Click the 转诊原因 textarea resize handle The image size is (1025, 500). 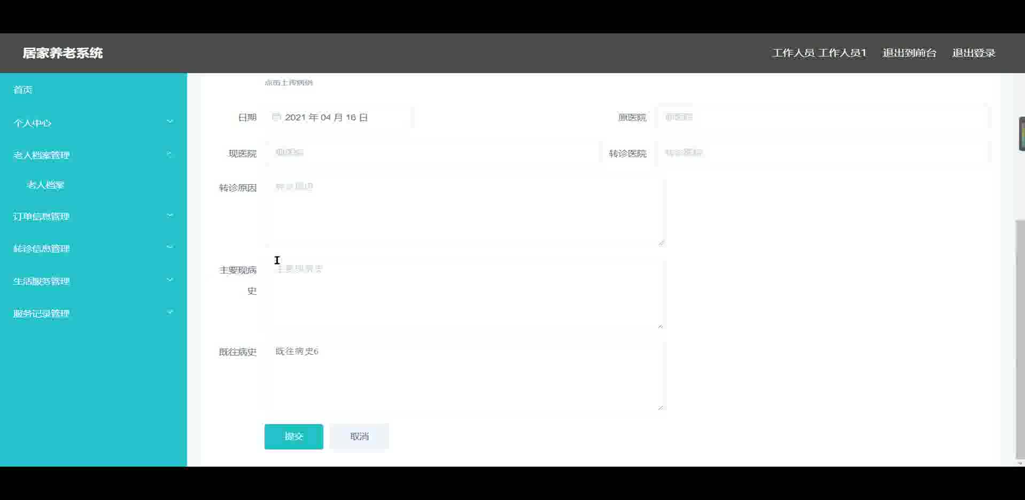pos(661,243)
